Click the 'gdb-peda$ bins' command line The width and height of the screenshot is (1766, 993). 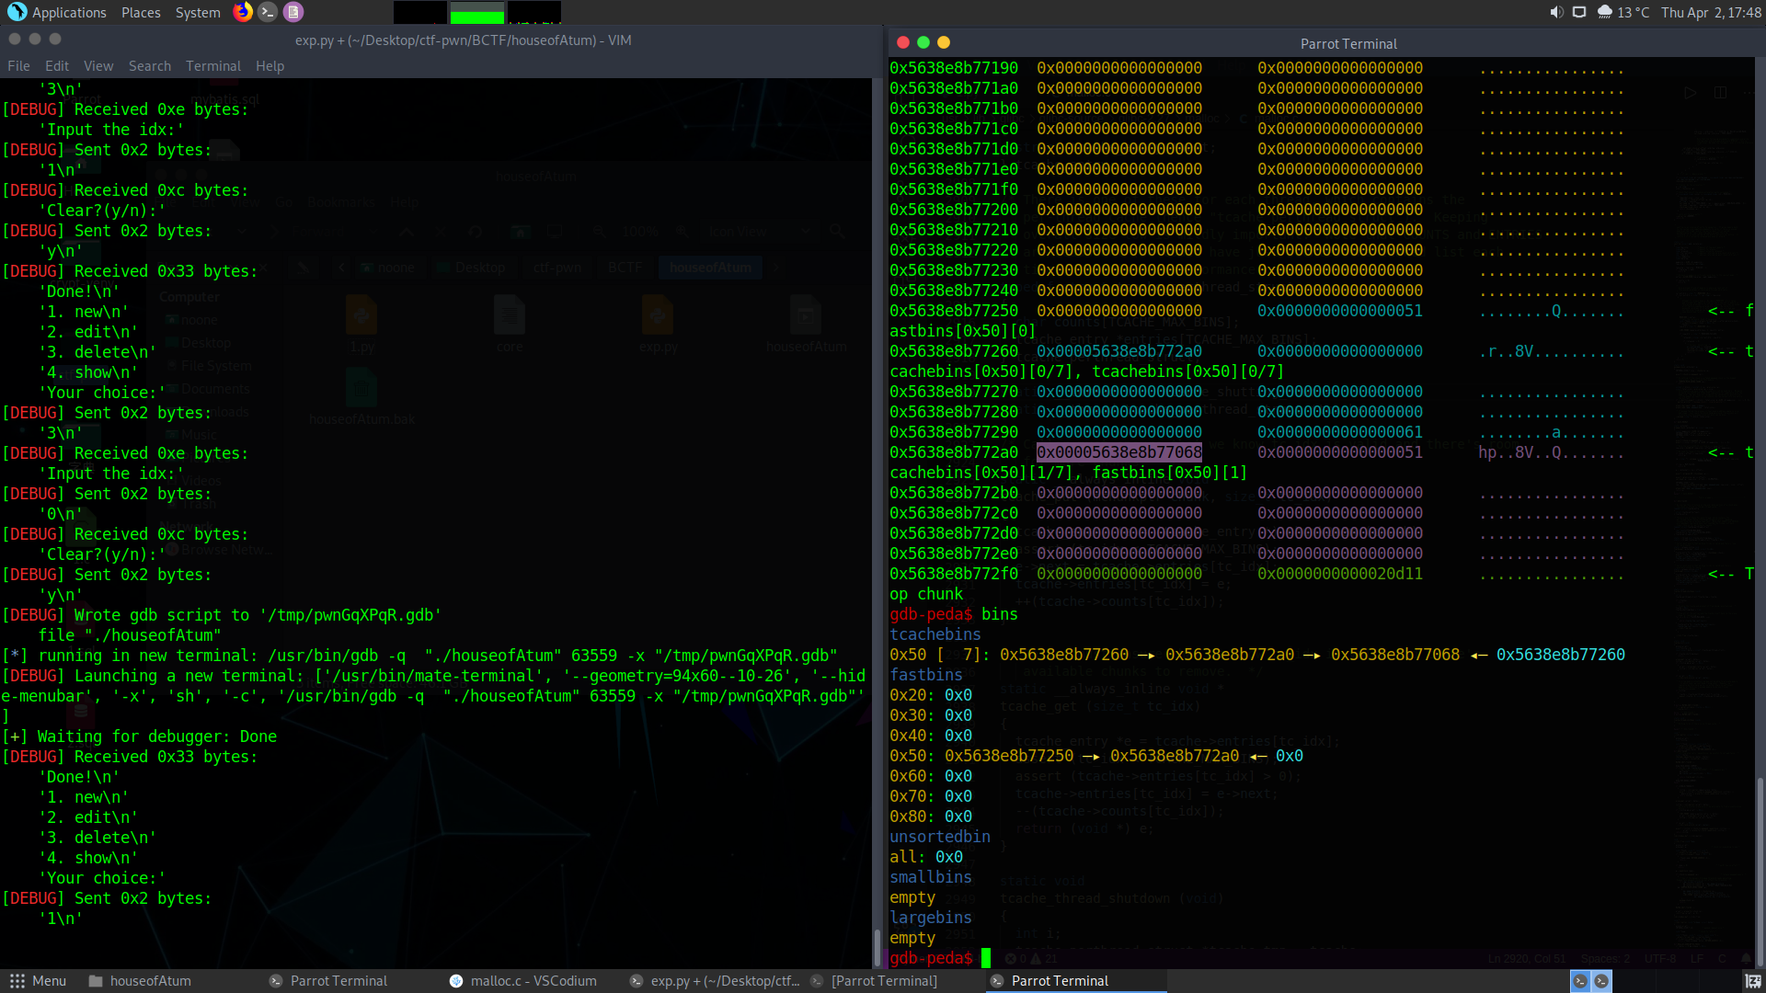954,614
